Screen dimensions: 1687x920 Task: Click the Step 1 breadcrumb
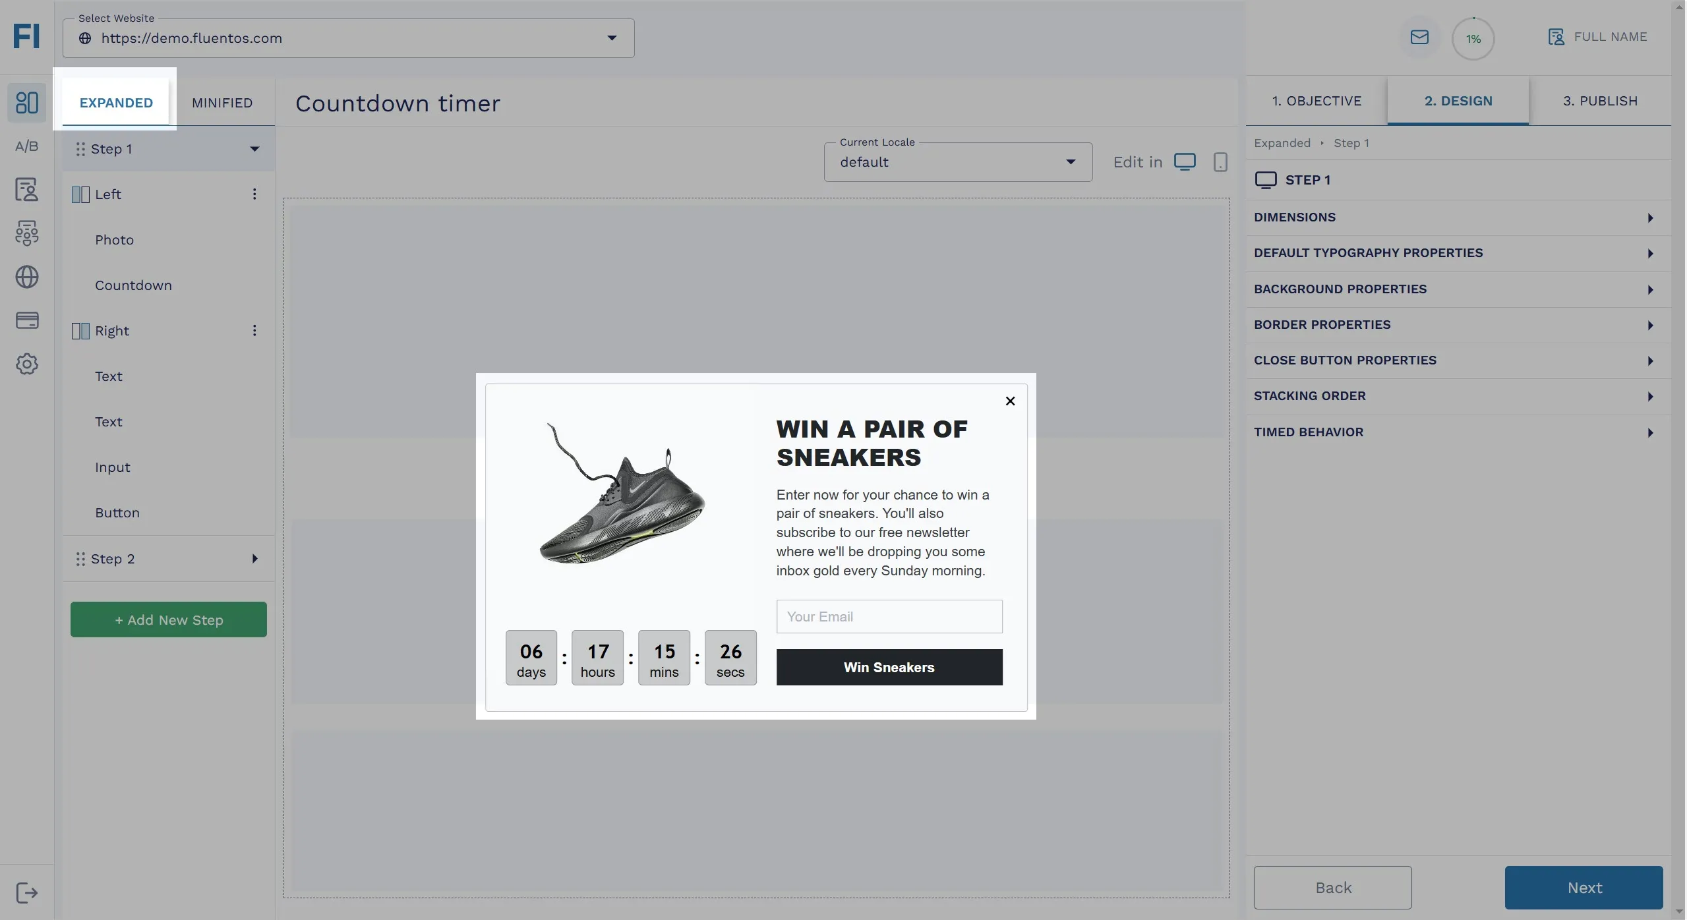[1351, 143]
